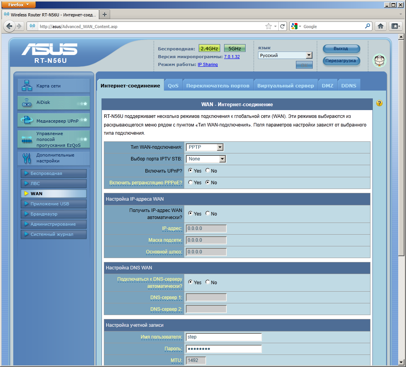Open the bookmarks menu icon in toolbar
The width and height of the screenshot is (406, 367).
point(395,26)
